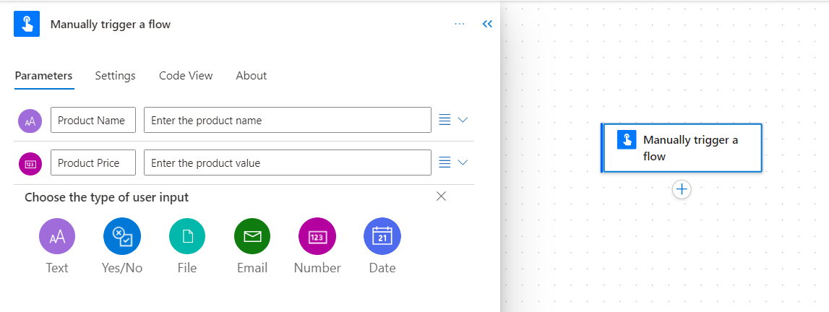
Task: Choose the Yes/No input type icon
Action: click(x=122, y=236)
